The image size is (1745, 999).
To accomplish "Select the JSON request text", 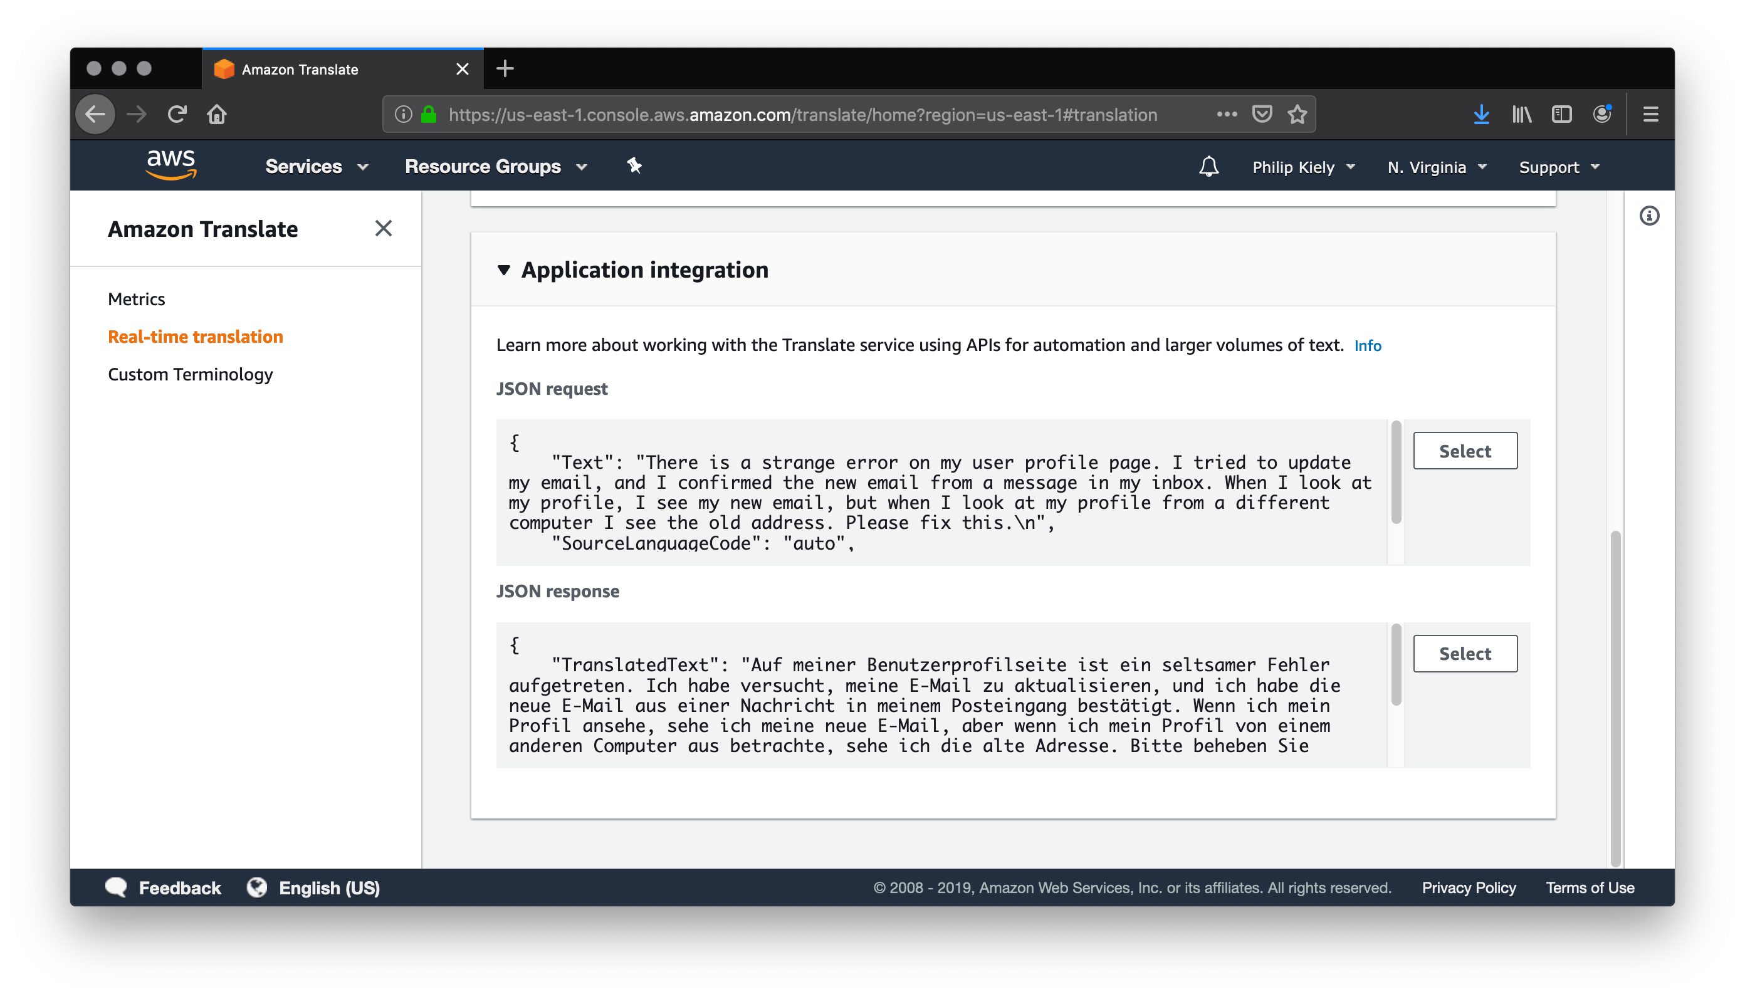I will coord(1464,451).
